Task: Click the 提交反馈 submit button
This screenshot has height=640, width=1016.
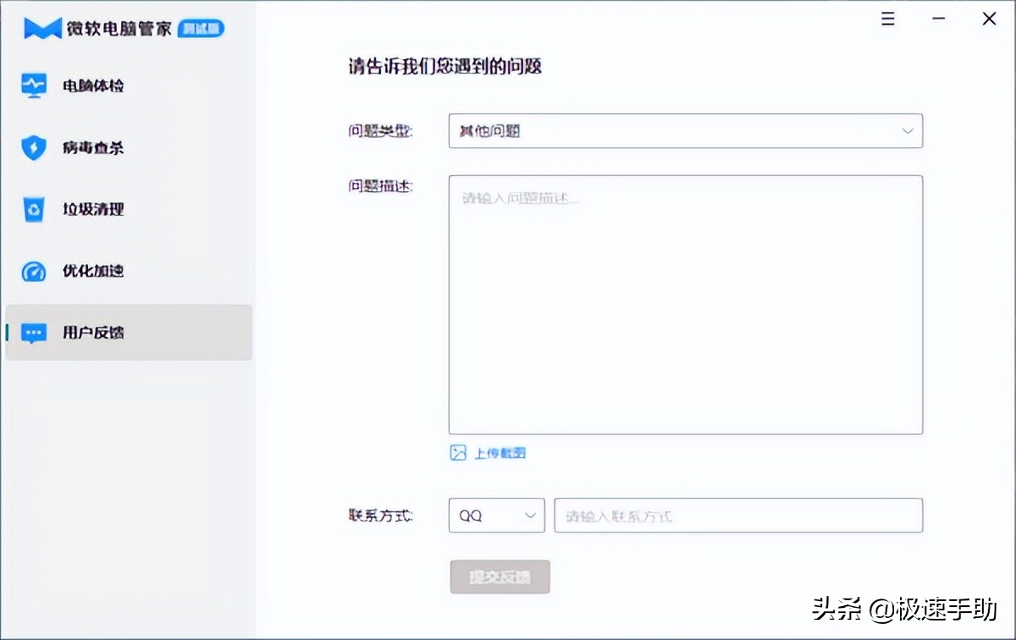Action: click(x=500, y=577)
